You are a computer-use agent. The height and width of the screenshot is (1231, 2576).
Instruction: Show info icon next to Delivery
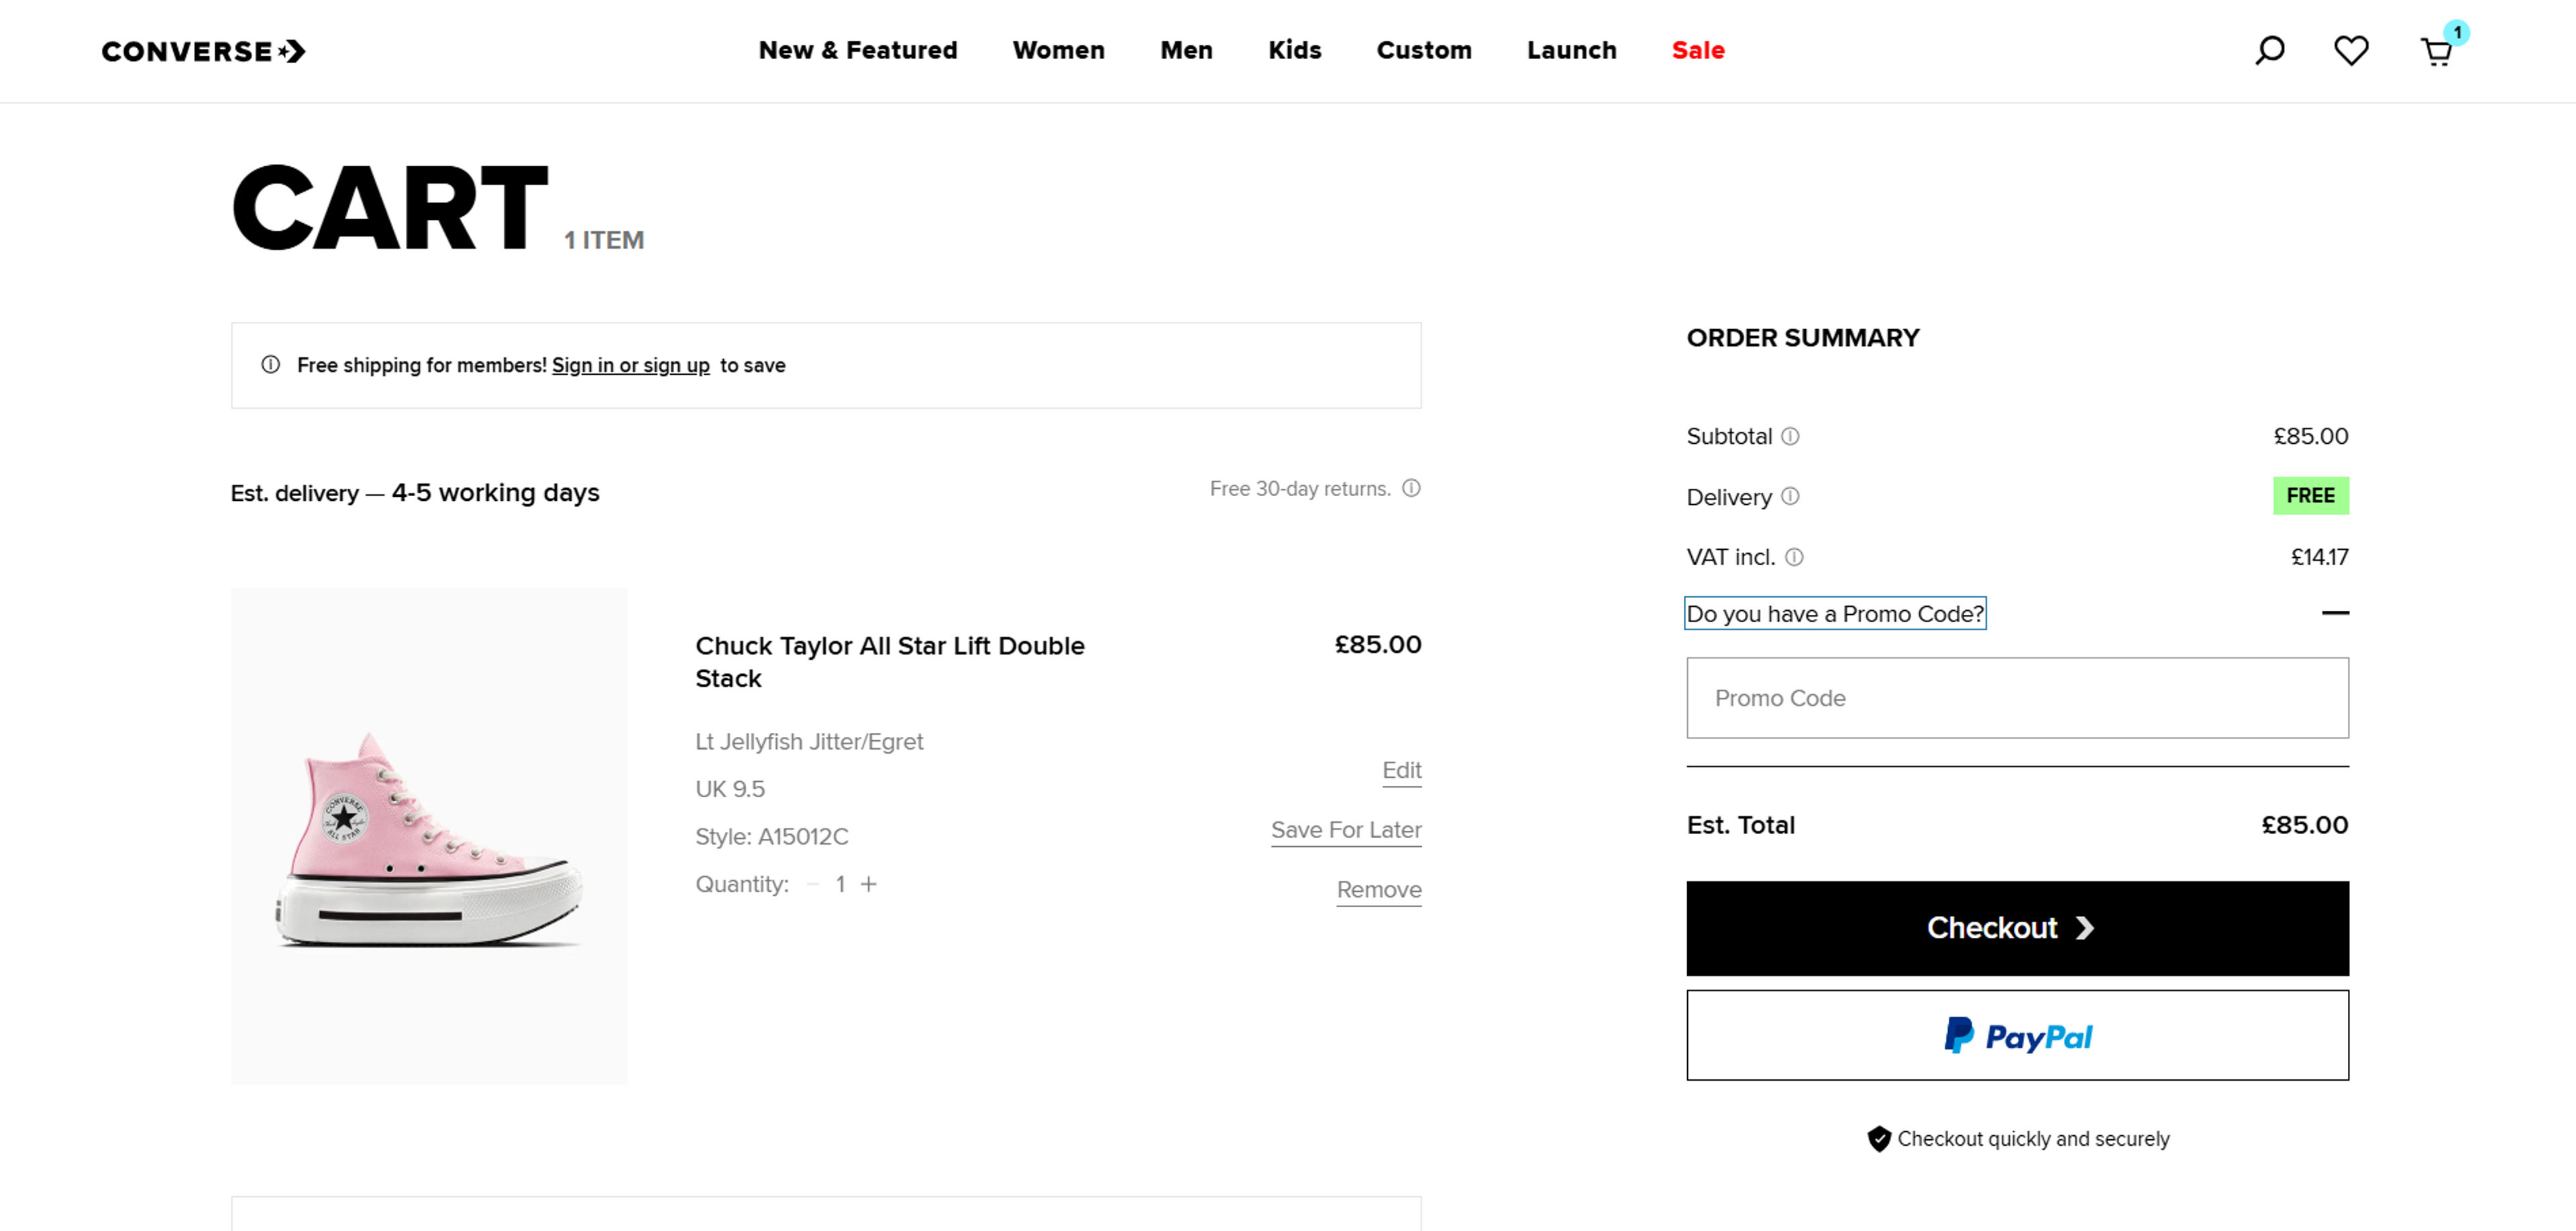coord(1790,497)
